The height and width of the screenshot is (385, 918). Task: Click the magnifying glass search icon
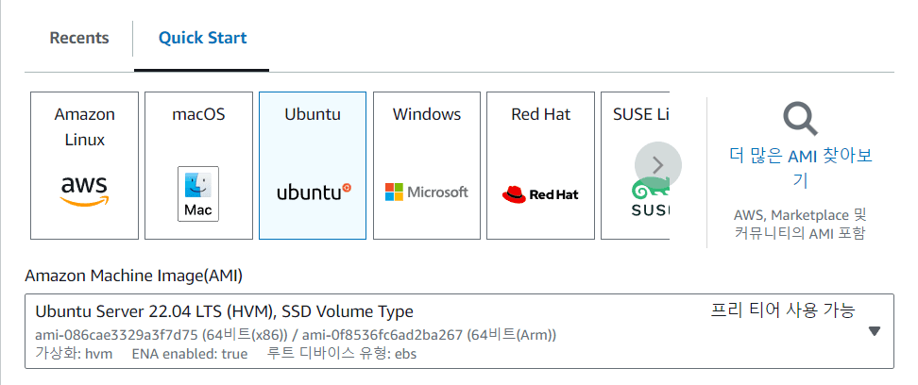pos(800,119)
